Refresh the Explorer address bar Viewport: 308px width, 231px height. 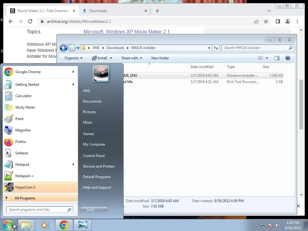coord(216,48)
